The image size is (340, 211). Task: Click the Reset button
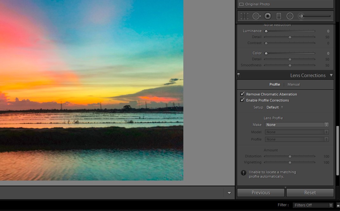(310, 193)
